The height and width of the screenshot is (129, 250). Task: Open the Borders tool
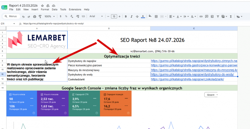tap(156, 16)
